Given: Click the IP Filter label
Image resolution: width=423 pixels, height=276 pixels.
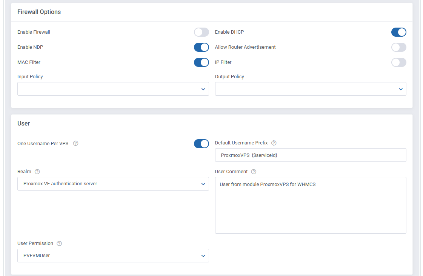Looking at the screenshot, I should click(223, 62).
